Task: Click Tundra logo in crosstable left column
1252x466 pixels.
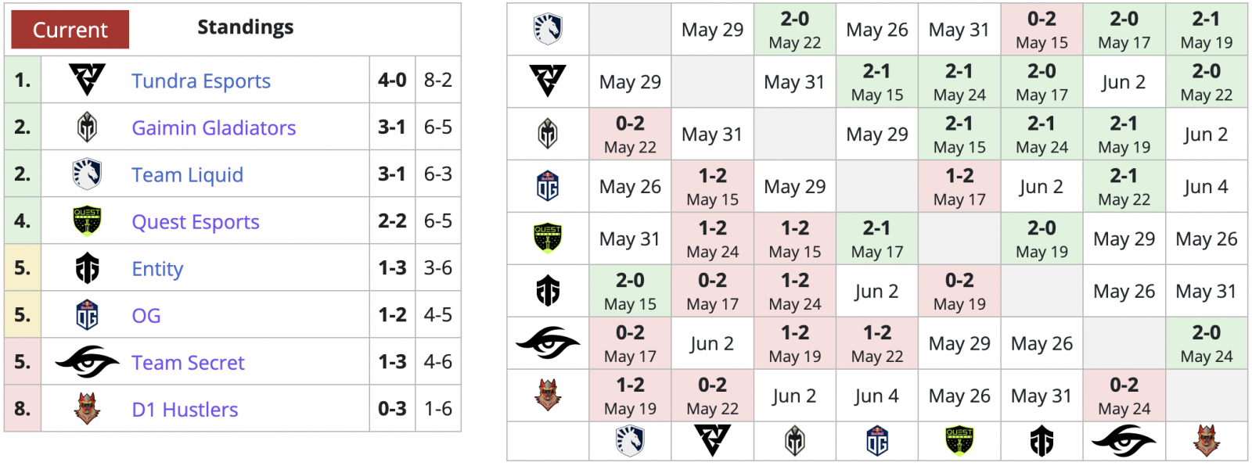Action: [x=548, y=81]
